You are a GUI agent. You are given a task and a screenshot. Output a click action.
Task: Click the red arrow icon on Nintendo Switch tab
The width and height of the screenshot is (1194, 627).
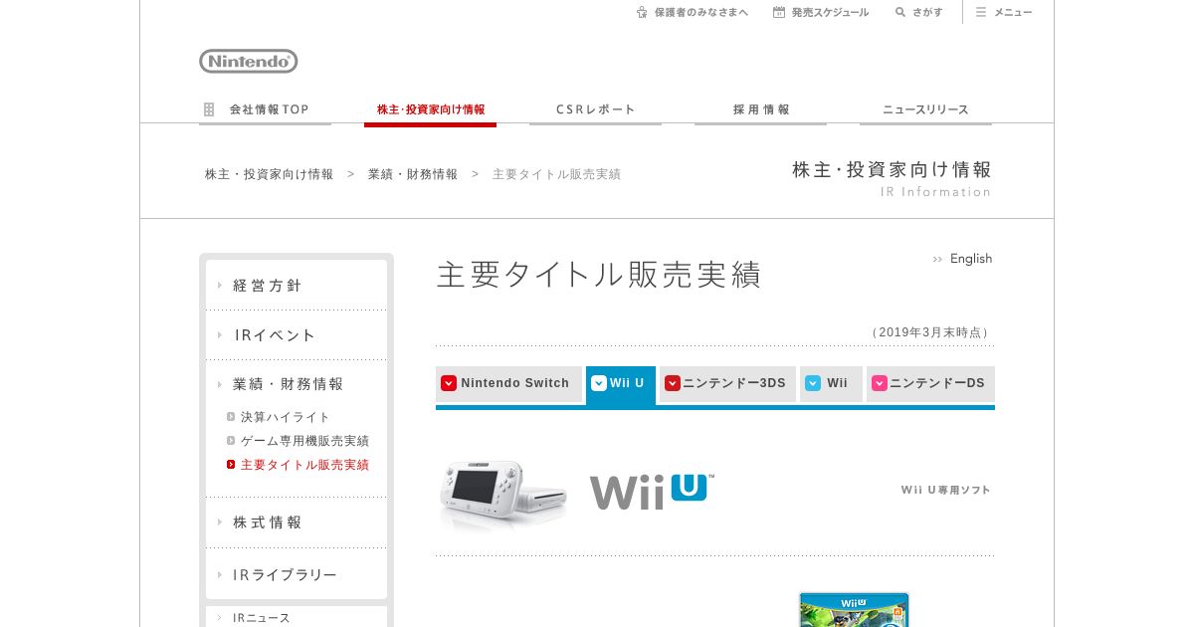coord(449,383)
